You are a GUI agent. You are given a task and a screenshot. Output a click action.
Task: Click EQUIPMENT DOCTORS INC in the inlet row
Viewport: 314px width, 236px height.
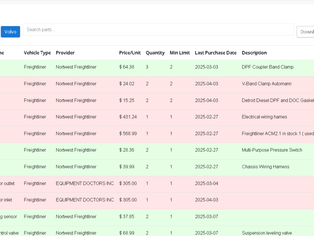[x=85, y=200]
